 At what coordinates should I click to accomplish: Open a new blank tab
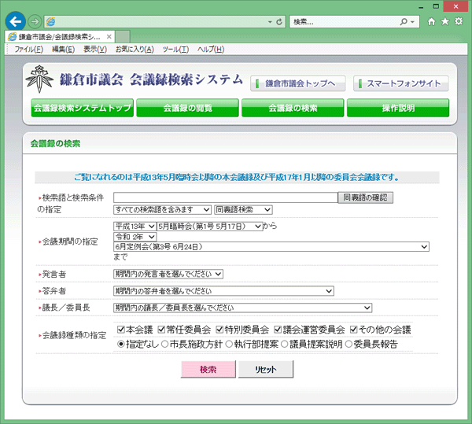coord(123,37)
